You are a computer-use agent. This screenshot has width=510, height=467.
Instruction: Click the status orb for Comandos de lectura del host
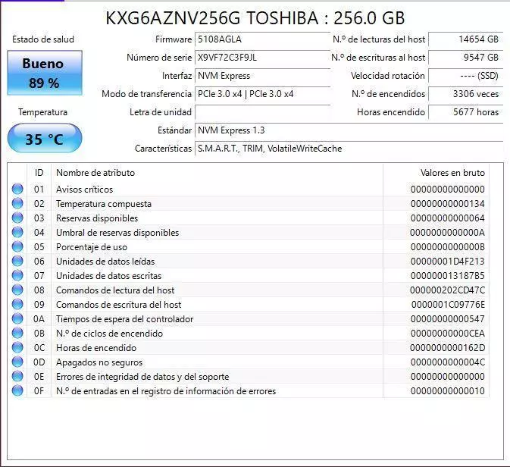click(17, 290)
